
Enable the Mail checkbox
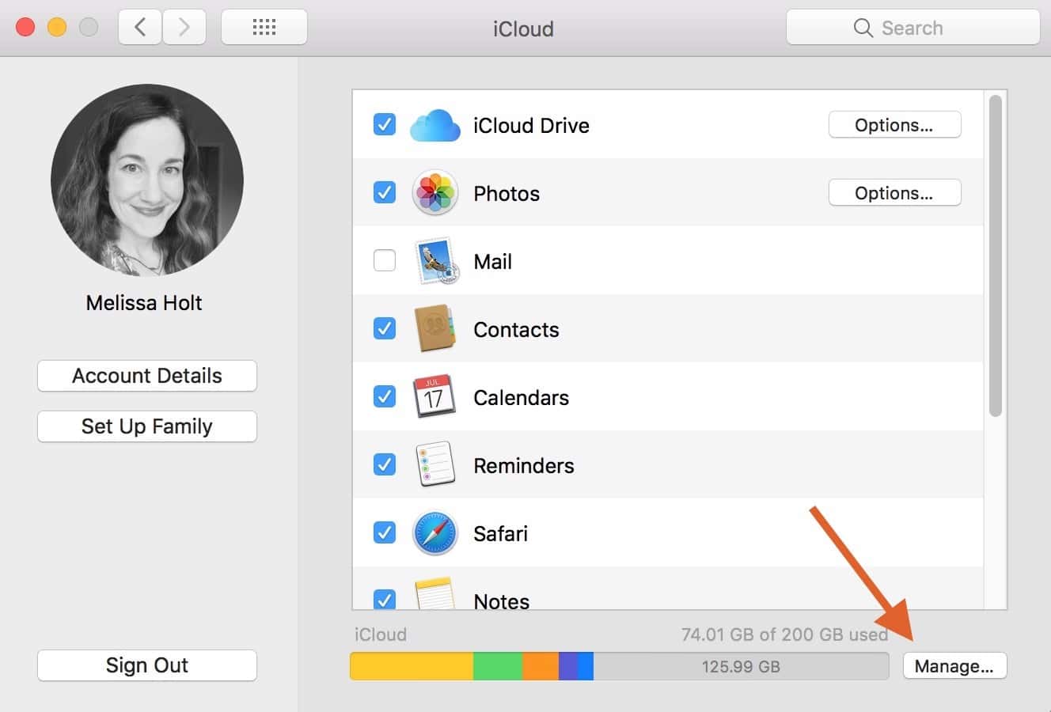pos(385,260)
